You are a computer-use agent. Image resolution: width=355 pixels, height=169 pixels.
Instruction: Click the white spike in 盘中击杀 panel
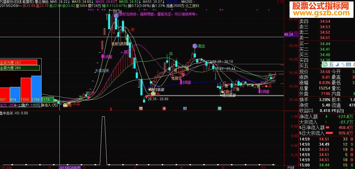(x=103, y=140)
